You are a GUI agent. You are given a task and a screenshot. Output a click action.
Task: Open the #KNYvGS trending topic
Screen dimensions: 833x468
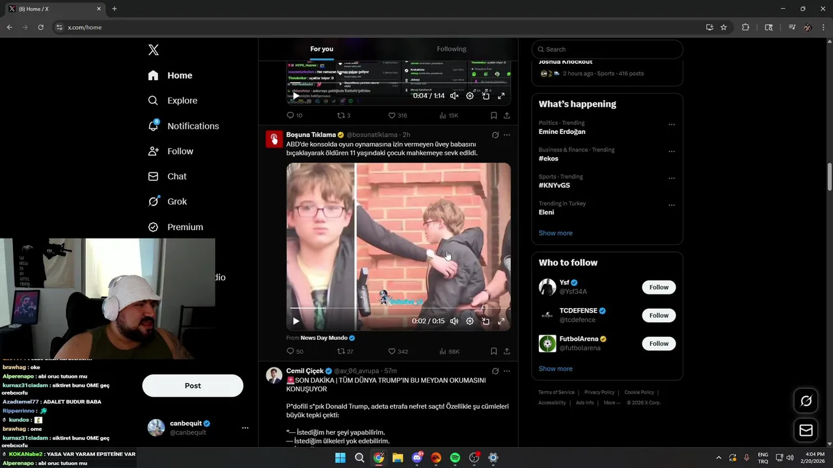pyautogui.click(x=554, y=185)
